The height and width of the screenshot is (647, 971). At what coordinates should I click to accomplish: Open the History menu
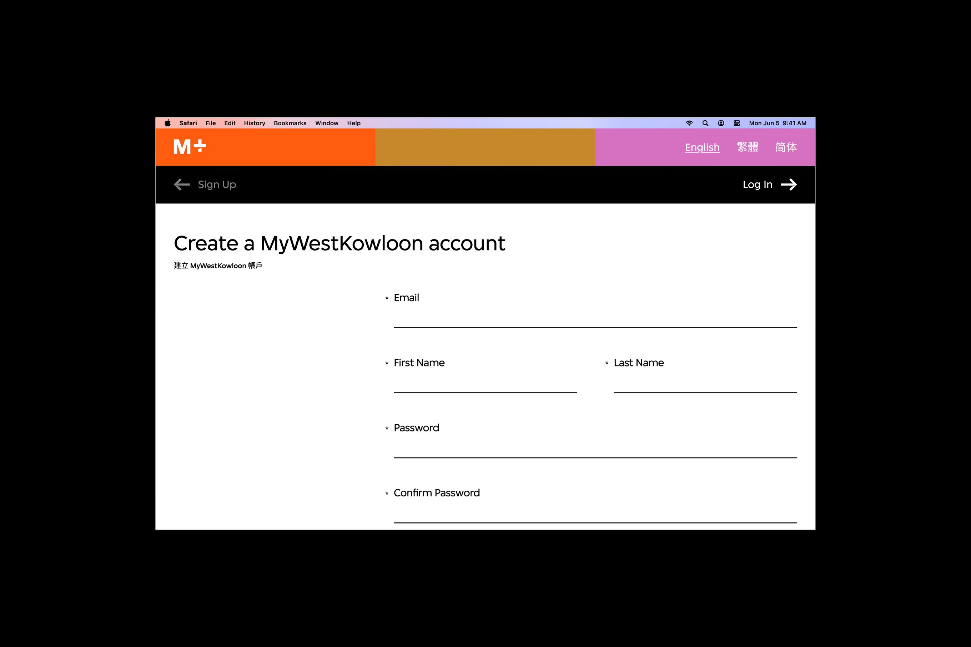[254, 123]
